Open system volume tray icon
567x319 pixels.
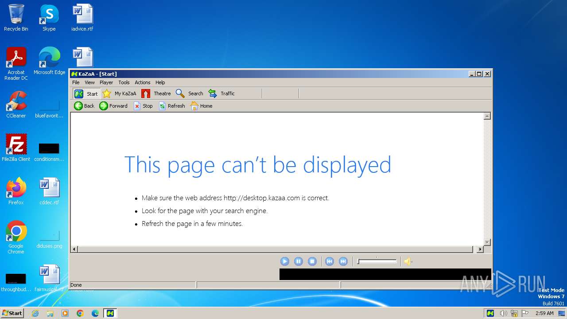click(x=503, y=313)
